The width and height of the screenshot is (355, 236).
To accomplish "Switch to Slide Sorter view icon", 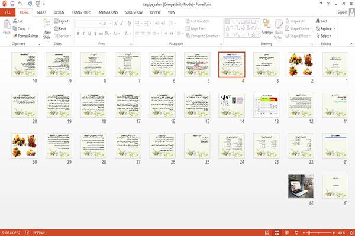I will [277, 232].
